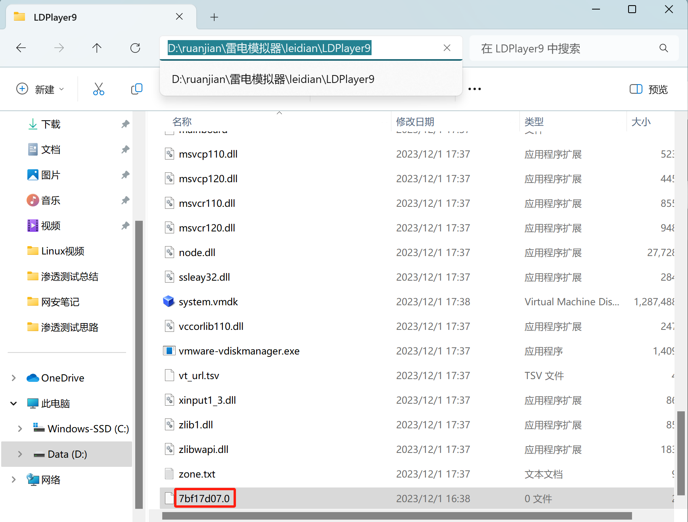
Task: Cut selected item with scissors icon
Action: (99, 89)
